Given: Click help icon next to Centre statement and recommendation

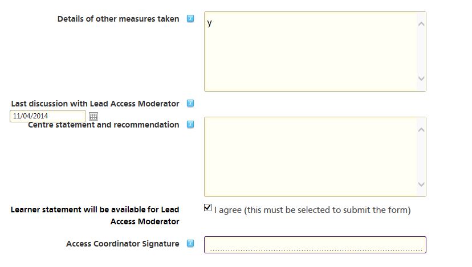Looking at the screenshot, I should click(x=190, y=125).
